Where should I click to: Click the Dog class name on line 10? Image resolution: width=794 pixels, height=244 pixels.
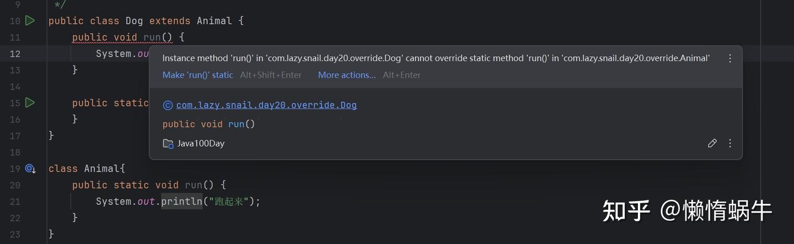tap(134, 21)
